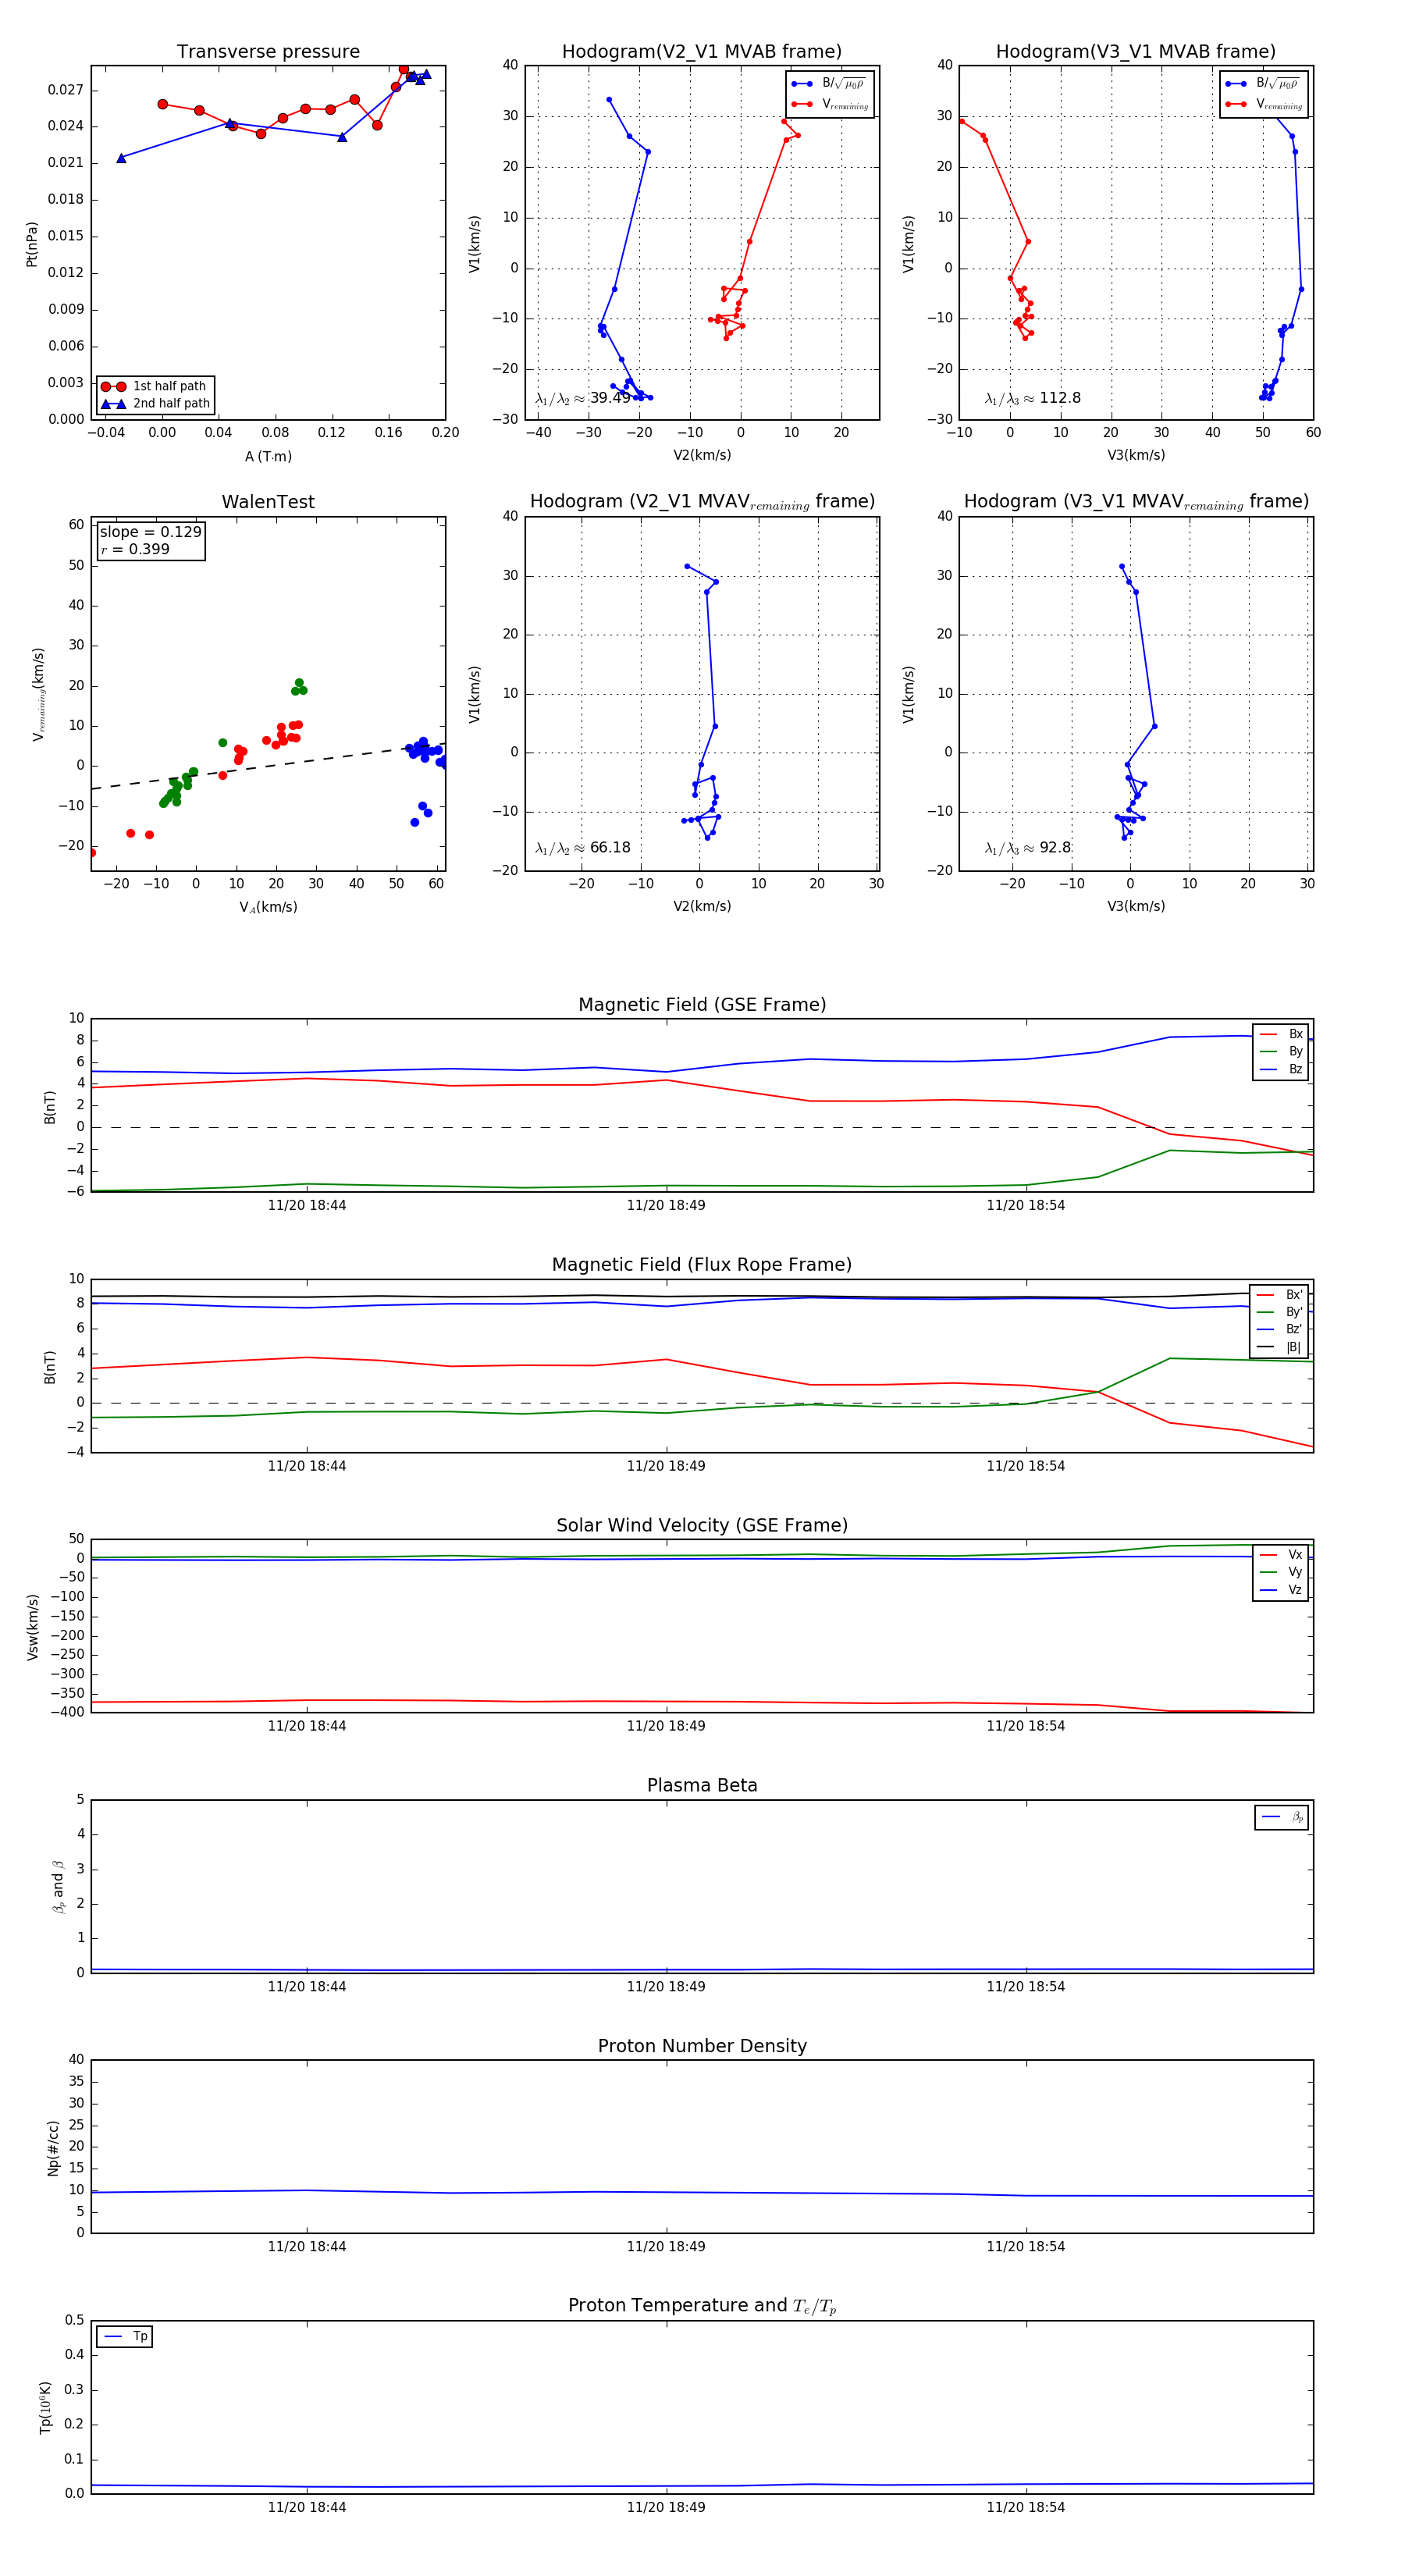Click '11/20 18:49' tick under GSE magnetic field
The width and height of the screenshot is (1405, 2576).
pos(666,1206)
